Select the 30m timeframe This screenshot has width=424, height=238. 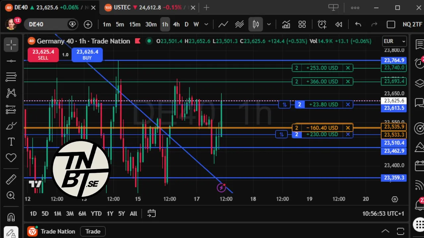click(151, 24)
